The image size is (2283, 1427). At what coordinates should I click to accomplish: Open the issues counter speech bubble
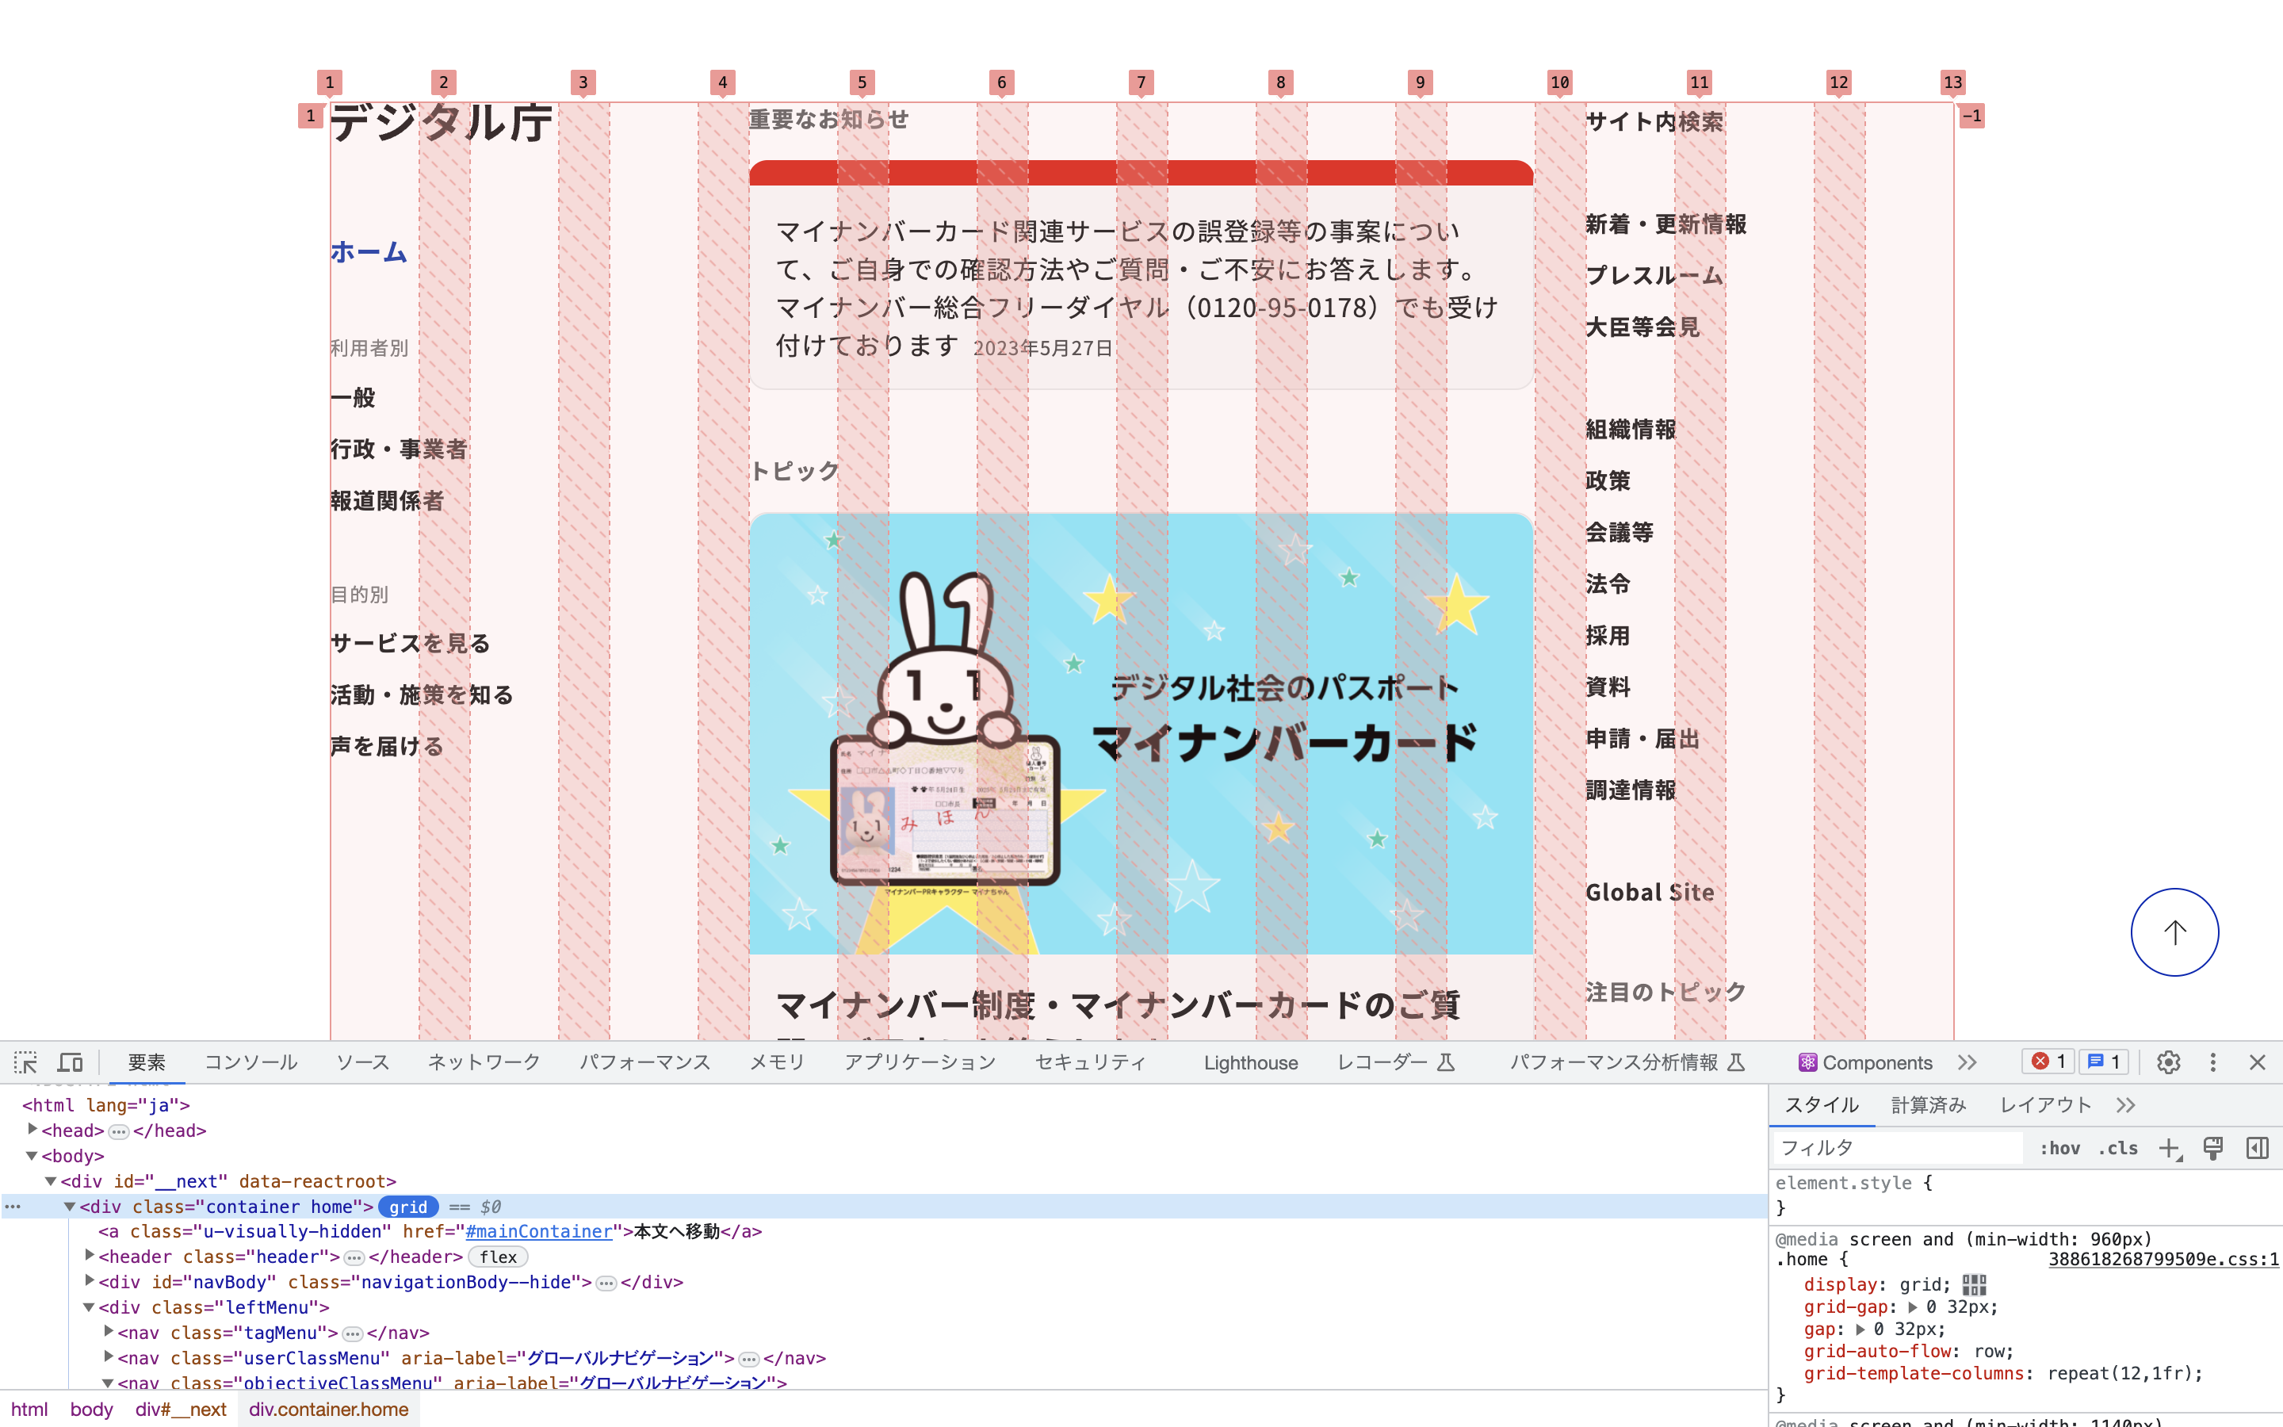[x=2104, y=1061]
